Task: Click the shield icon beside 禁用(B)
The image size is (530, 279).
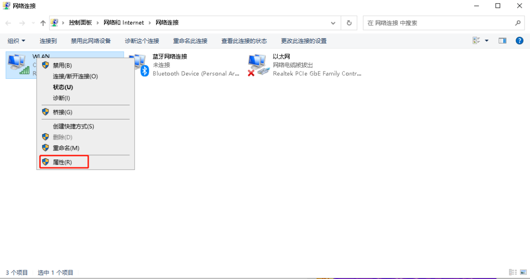Action: [x=45, y=65]
